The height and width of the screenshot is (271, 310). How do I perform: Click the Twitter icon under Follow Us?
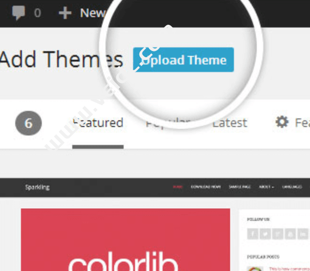click(265, 234)
